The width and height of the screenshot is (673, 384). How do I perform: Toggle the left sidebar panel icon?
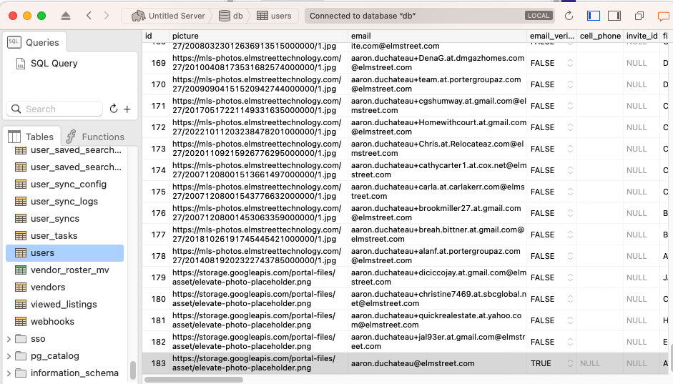(x=593, y=16)
